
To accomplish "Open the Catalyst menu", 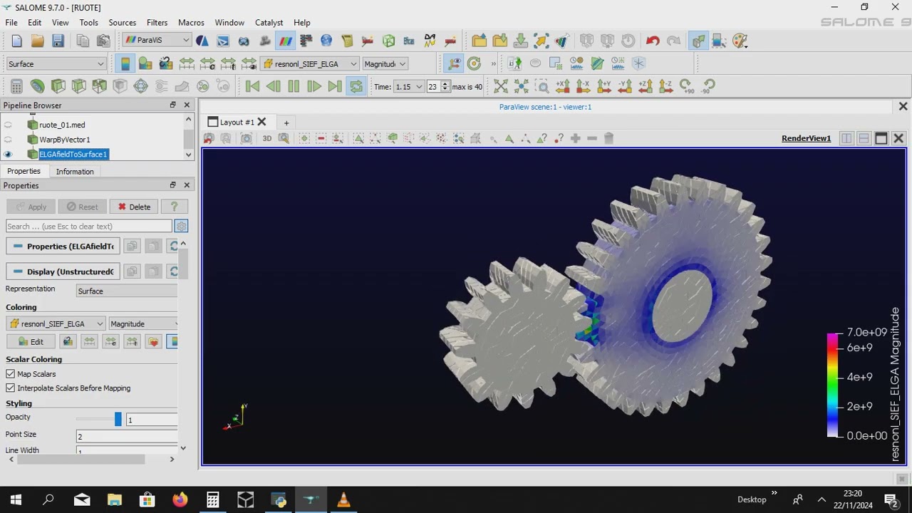I will click(x=269, y=23).
